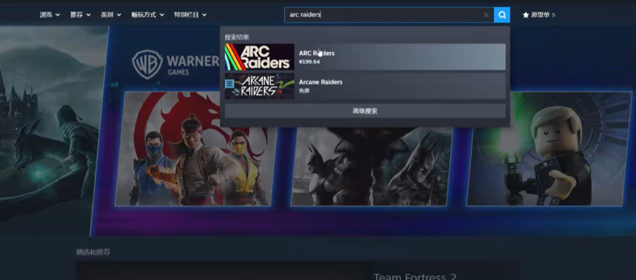
Task: Click the blue search magnifier button
Action: pyautogui.click(x=502, y=15)
